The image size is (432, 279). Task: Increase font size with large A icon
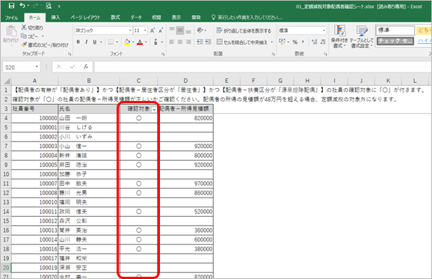pyautogui.click(x=152, y=31)
